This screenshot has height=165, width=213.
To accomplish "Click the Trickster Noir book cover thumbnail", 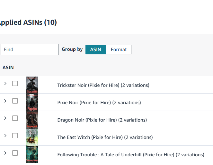I will 32,85.
